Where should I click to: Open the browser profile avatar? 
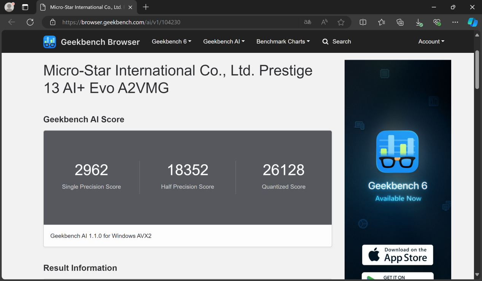9,7
